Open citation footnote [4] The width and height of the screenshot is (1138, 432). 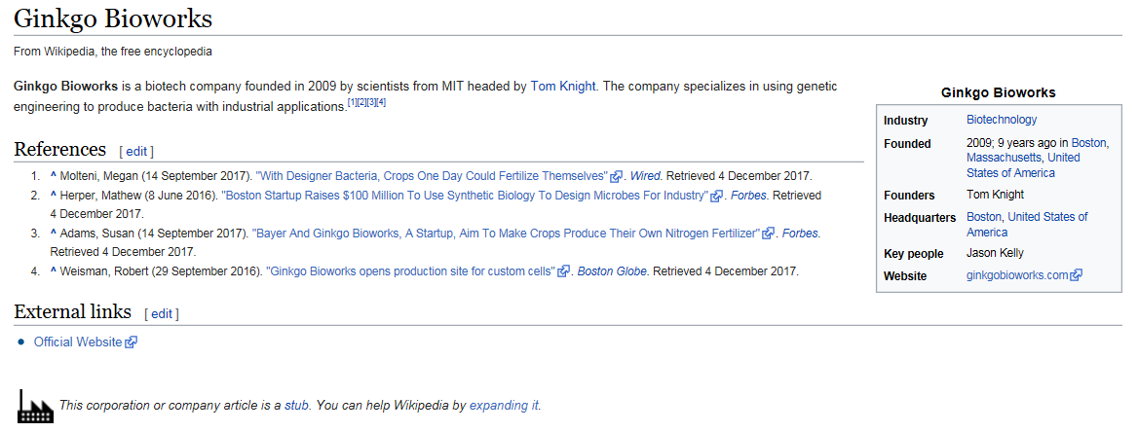click(x=380, y=102)
